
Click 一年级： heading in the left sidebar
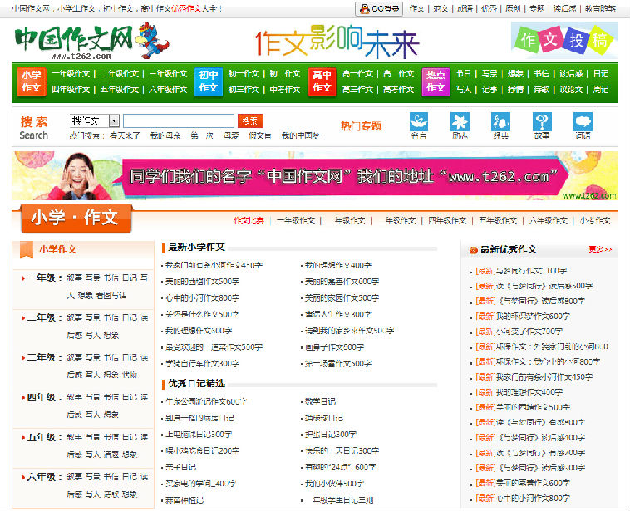click(x=45, y=278)
